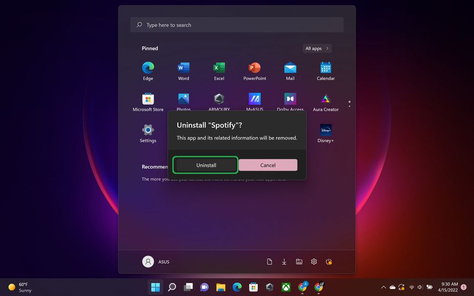Open Xbox app on taskbar
Image resolution: width=474 pixels, height=296 pixels.
tap(286, 287)
